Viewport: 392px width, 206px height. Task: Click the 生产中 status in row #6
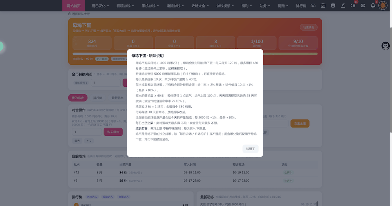click(288, 181)
